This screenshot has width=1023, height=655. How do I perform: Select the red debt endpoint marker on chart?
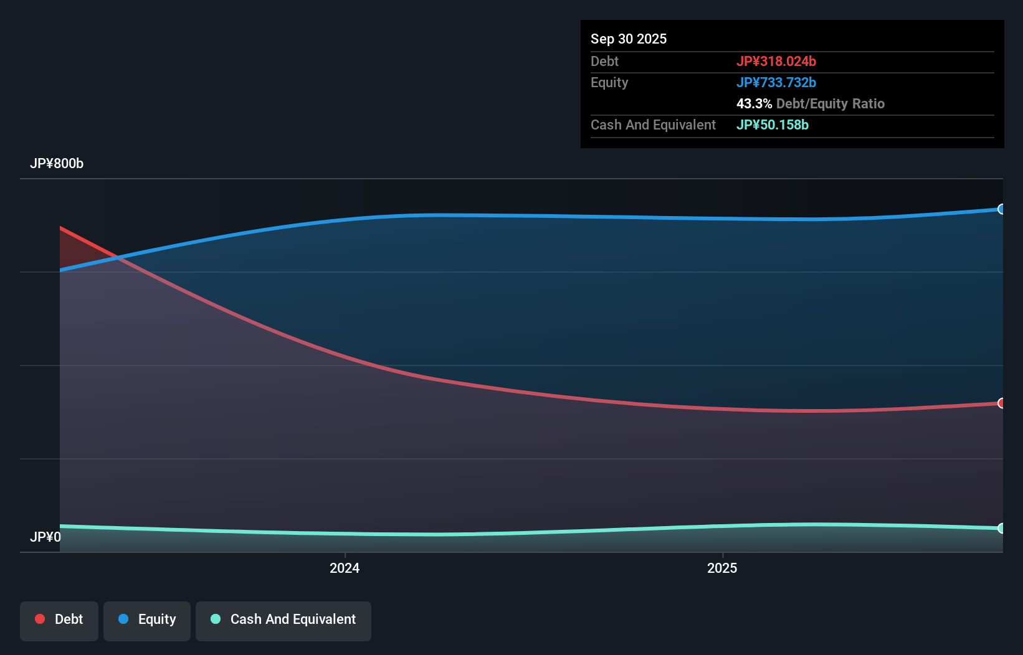point(1001,403)
